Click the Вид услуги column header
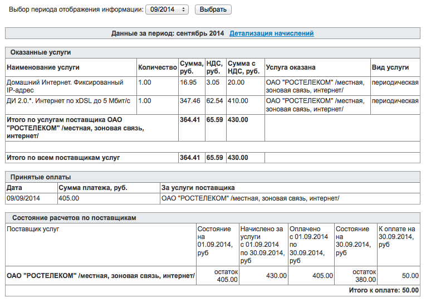Screen dimensions: 426x302 (390, 67)
